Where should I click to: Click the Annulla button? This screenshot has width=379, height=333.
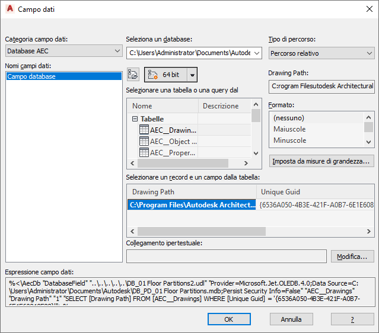(291, 319)
